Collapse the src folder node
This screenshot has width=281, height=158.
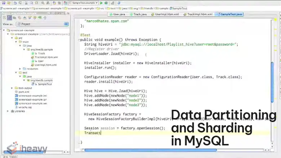click(x=12, y=38)
